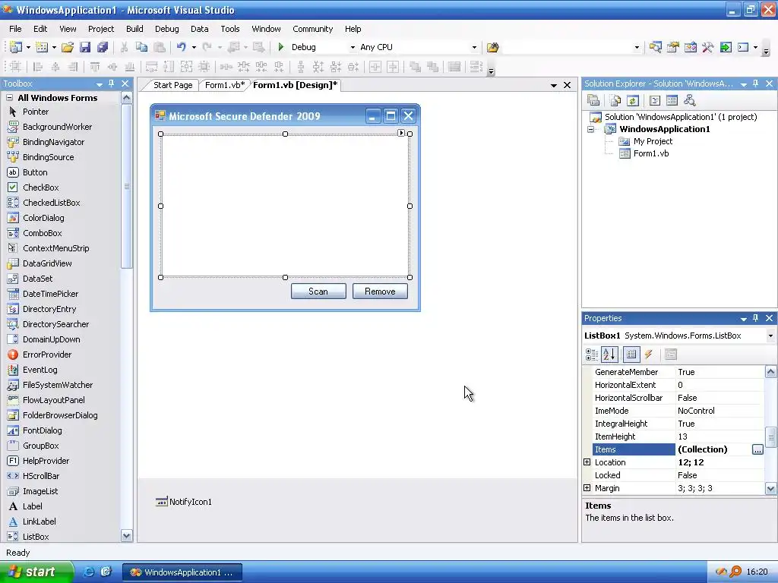
Task: Open the File menu
Action: pyautogui.click(x=15, y=29)
